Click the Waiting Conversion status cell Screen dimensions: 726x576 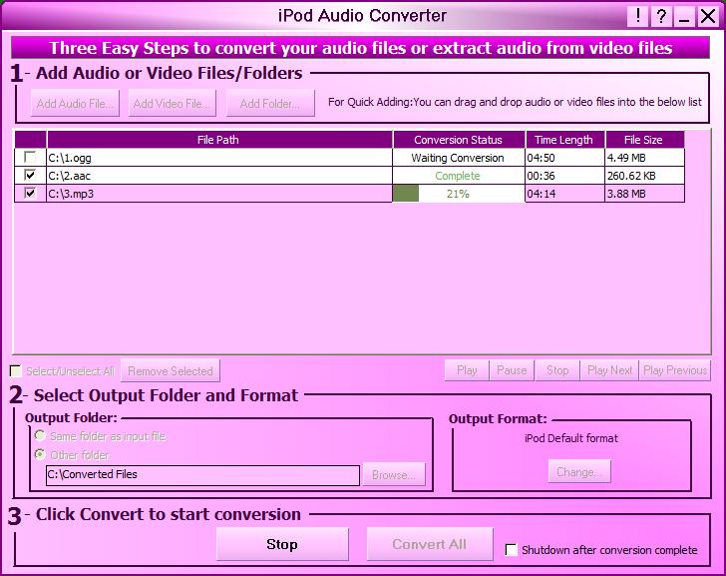click(459, 158)
